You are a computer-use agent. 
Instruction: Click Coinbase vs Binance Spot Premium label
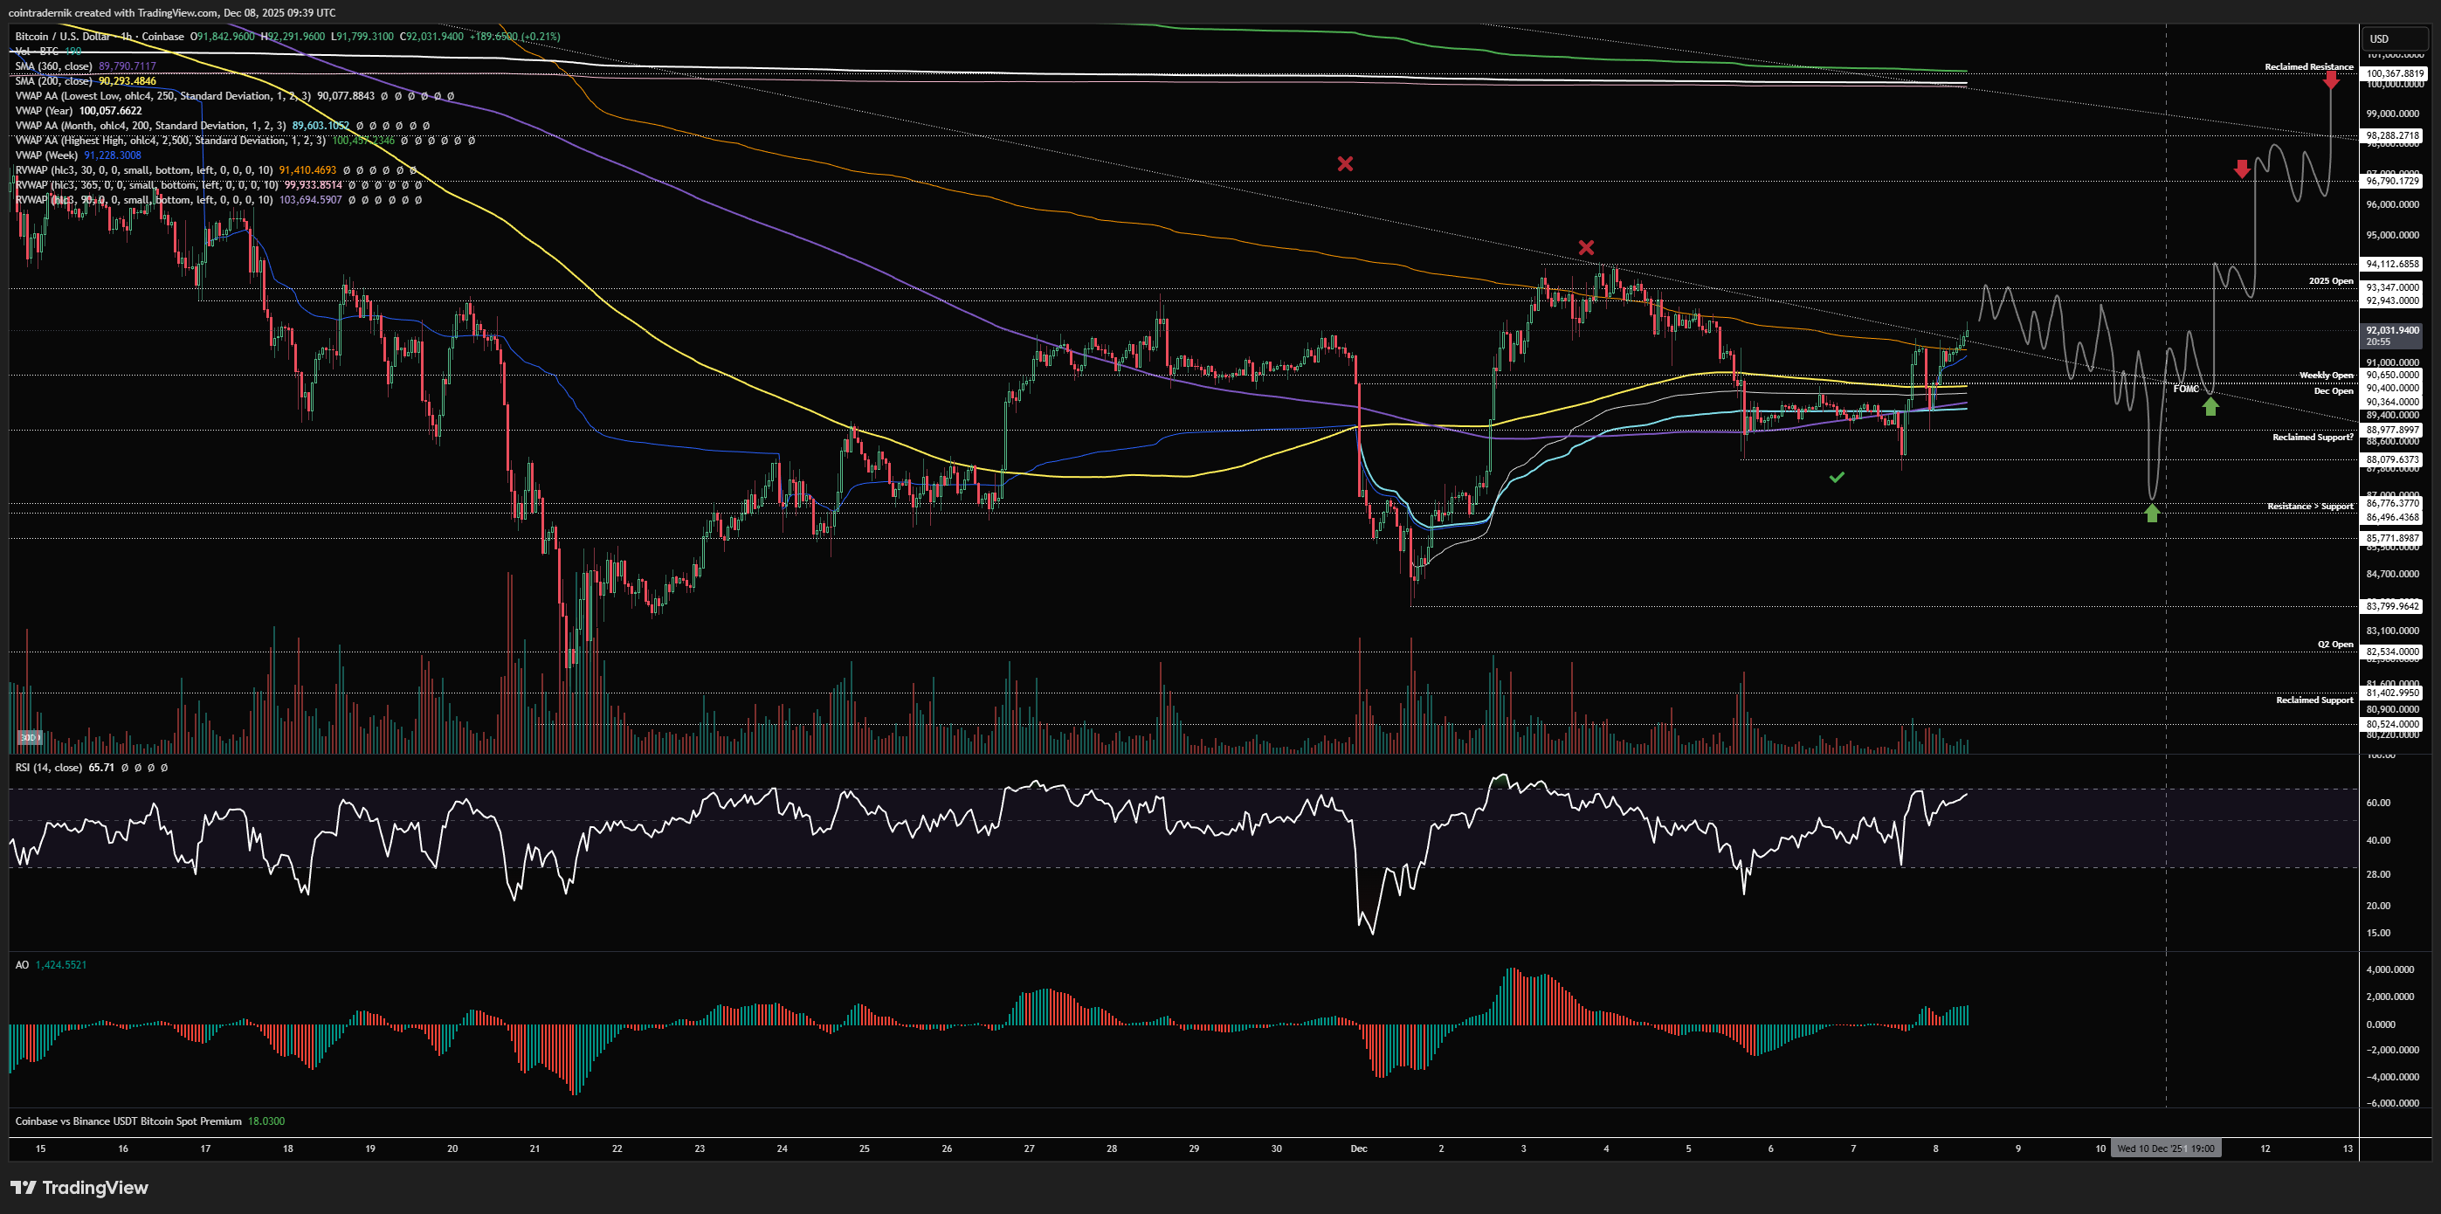coord(128,1121)
